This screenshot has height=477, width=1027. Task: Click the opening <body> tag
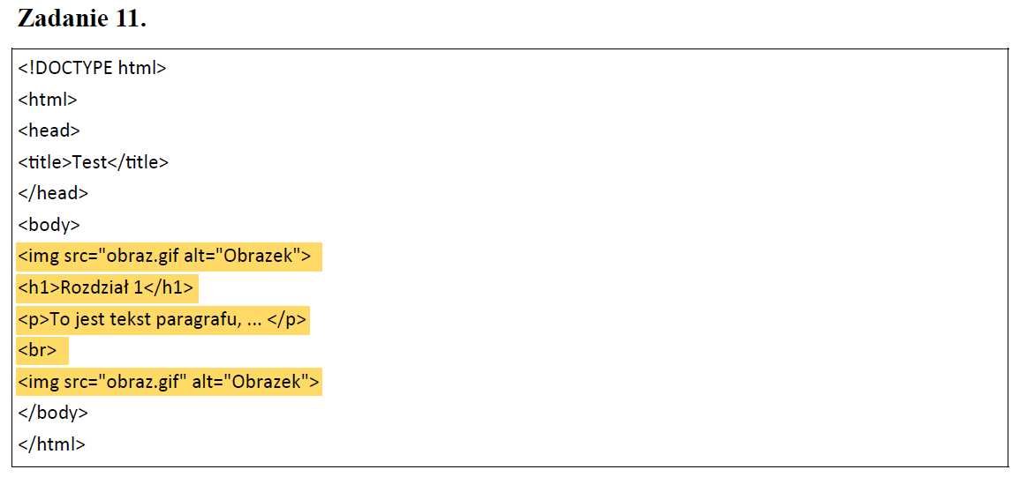[x=49, y=225]
